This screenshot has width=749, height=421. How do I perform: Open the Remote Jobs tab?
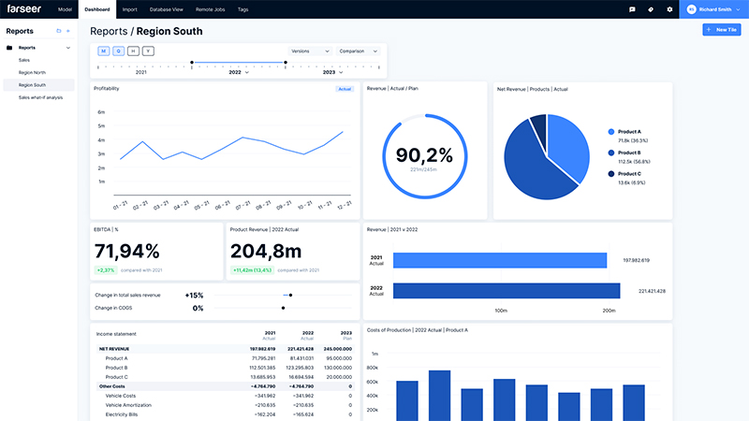pyautogui.click(x=211, y=9)
